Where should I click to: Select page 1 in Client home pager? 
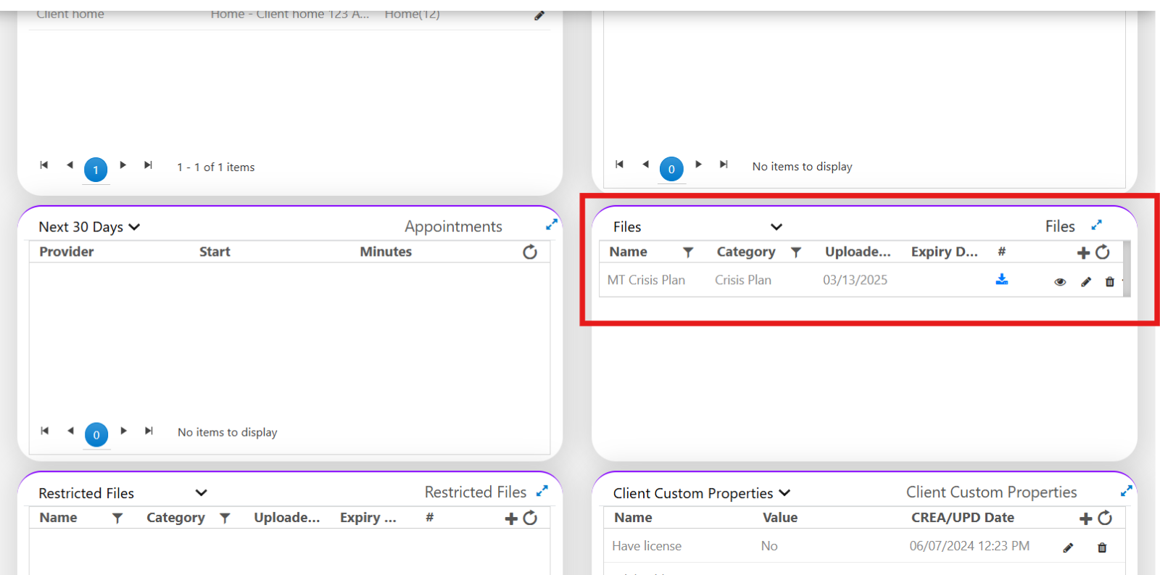[x=96, y=170]
